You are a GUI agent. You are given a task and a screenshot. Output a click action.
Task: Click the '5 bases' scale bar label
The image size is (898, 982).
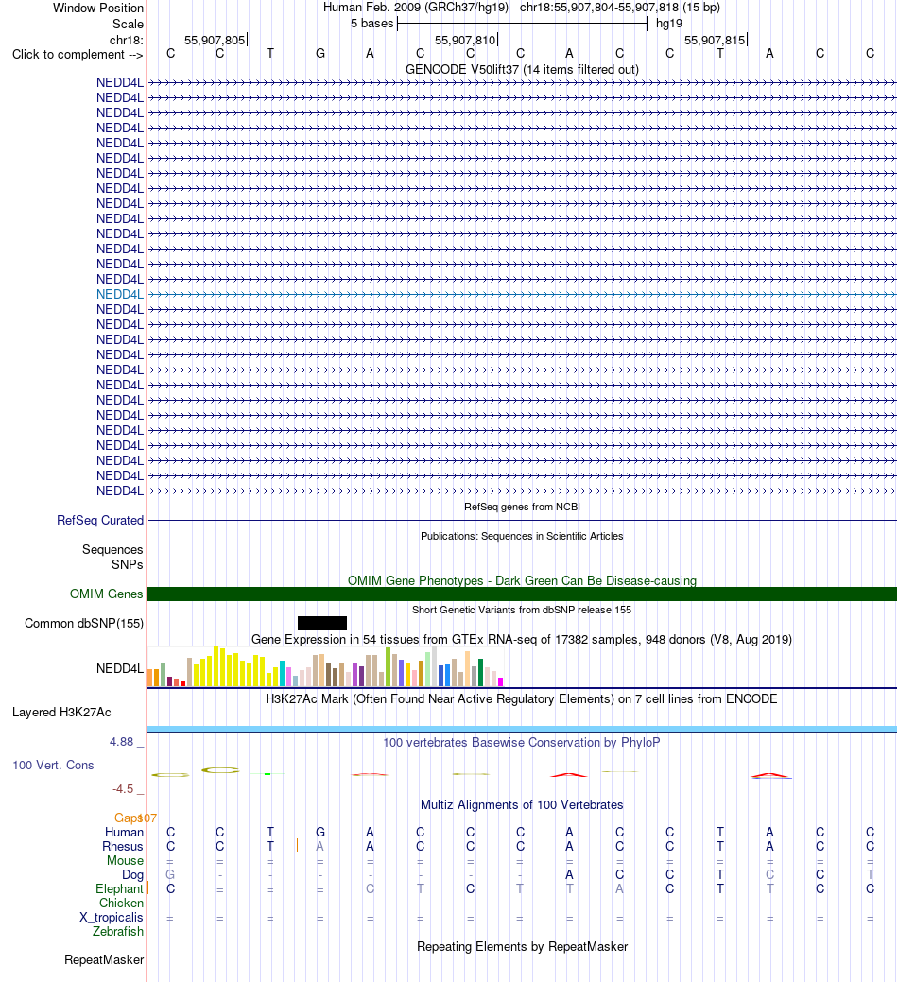point(372,24)
